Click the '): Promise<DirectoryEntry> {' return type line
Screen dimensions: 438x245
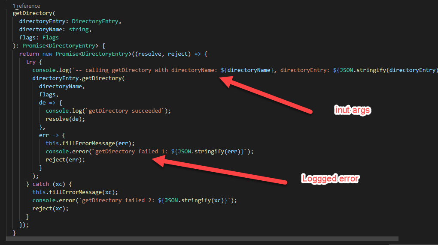[x=59, y=46]
